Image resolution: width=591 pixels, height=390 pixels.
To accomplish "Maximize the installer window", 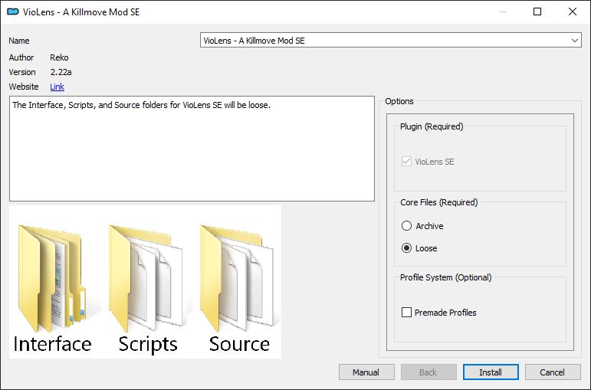I will 537,11.
